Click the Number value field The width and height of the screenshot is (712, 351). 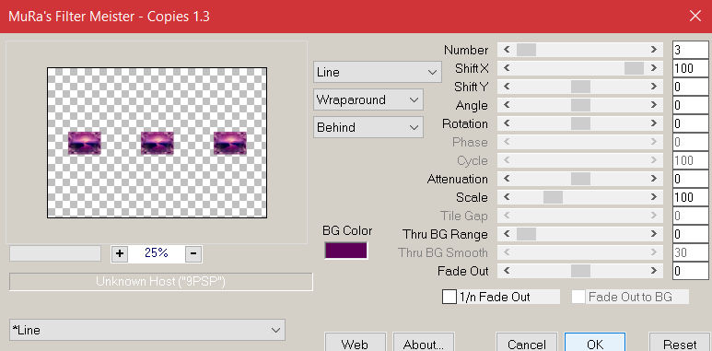pos(691,50)
